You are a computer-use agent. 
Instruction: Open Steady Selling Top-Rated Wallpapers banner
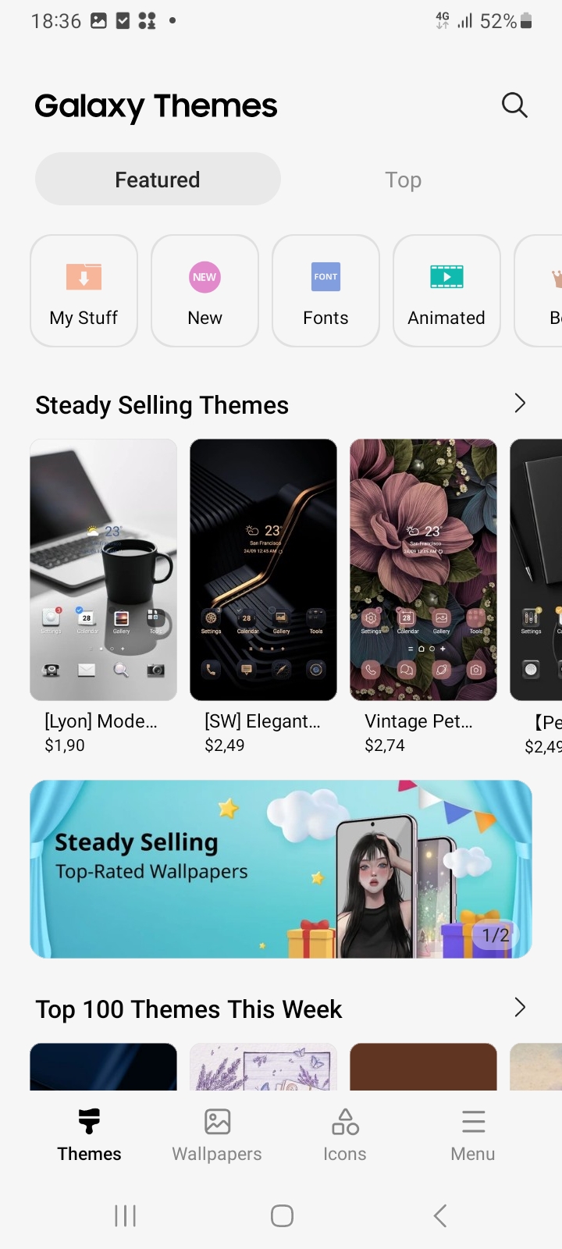point(281,869)
